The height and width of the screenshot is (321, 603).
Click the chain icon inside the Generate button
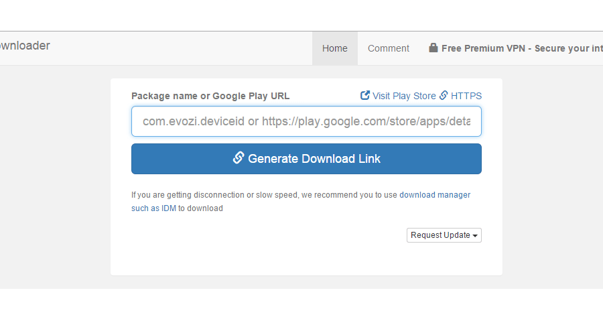click(x=238, y=157)
